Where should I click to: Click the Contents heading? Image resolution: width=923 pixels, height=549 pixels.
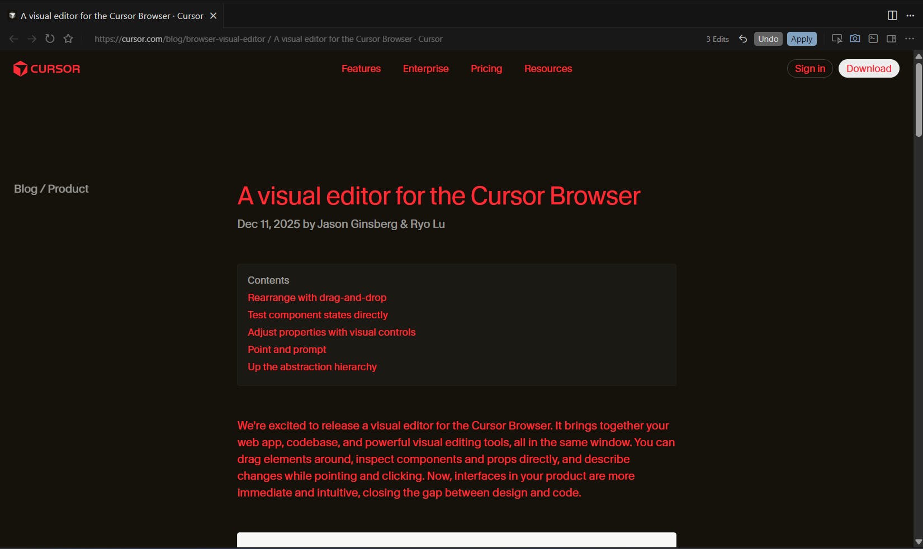click(x=268, y=280)
